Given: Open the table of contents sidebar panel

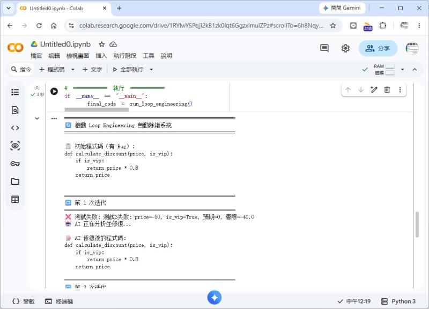Looking at the screenshot, I should pyautogui.click(x=15, y=92).
